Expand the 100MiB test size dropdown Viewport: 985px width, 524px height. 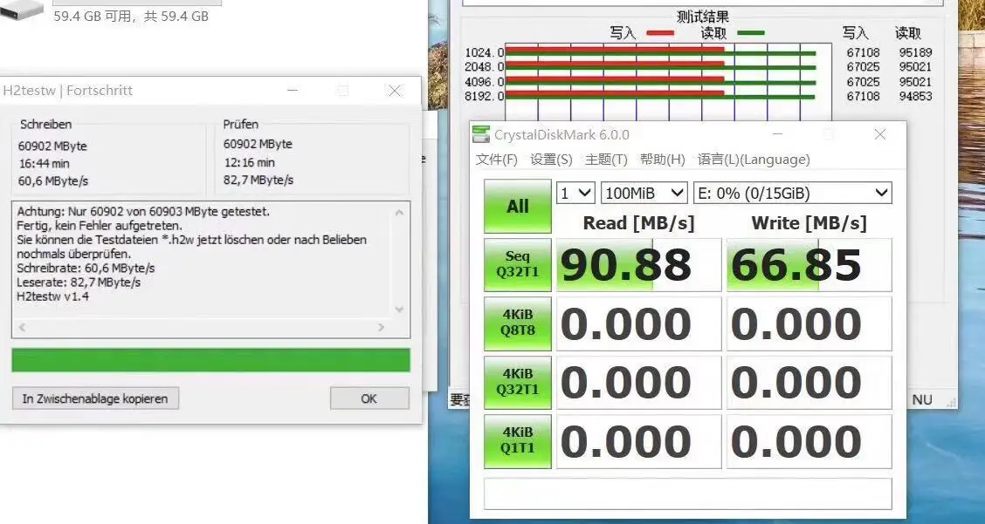pyautogui.click(x=644, y=193)
